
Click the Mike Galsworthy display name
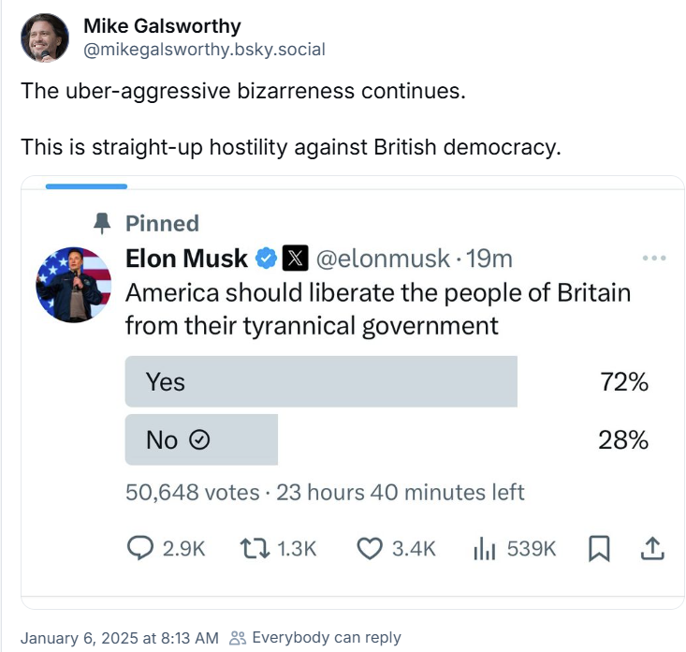click(x=162, y=25)
